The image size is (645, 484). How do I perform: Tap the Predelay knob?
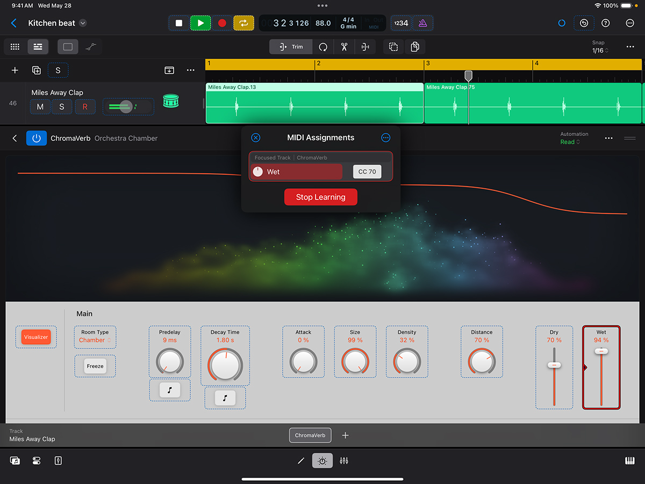pos(170,361)
